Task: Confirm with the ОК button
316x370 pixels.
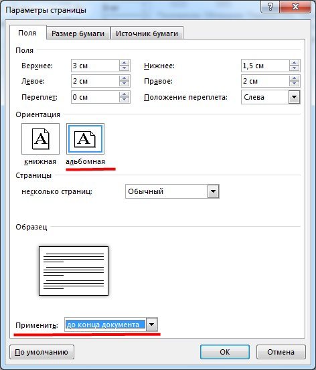Action: 224,352
